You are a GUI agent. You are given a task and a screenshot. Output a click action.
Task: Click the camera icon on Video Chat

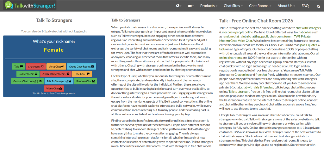pyautogui.click(x=61, y=89)
